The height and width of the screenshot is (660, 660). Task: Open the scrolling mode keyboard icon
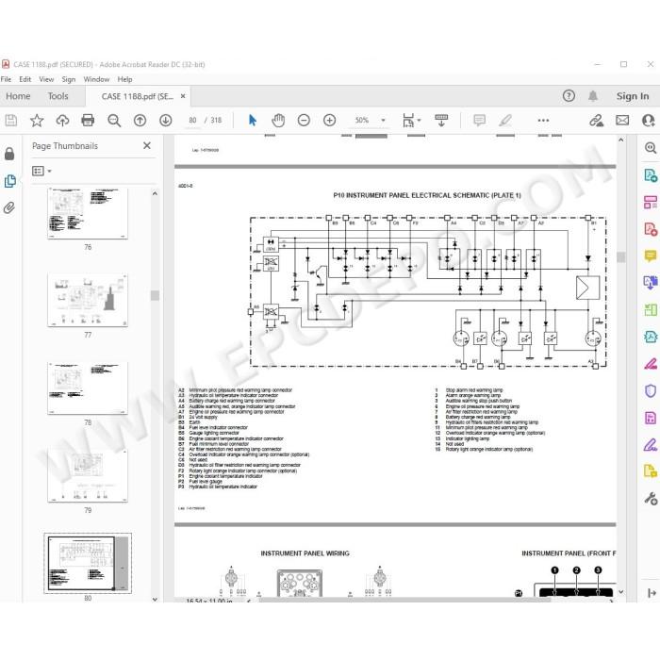pos(441,120)
